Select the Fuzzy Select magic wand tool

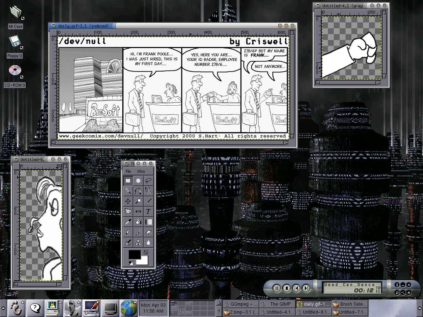click(x=128, y=190)
